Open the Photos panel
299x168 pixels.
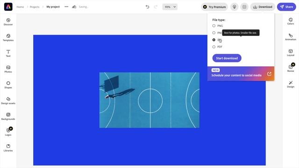pos(8,69)
